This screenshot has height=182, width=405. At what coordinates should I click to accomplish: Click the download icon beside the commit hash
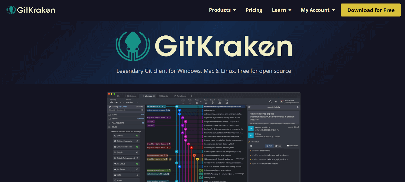pos(298,107)
